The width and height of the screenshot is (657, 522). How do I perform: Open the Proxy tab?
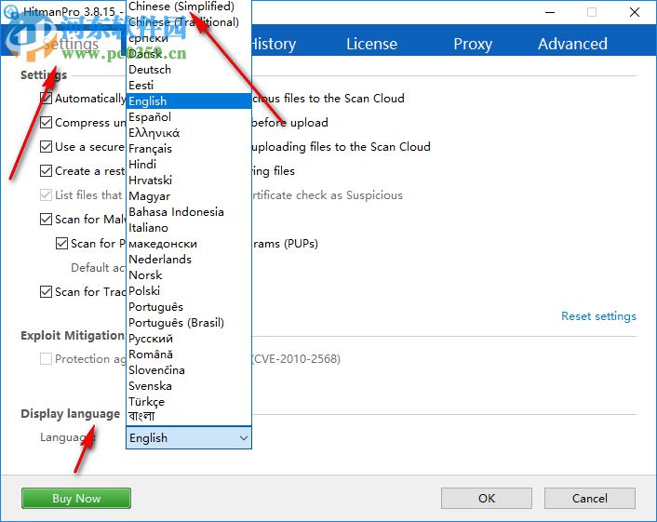[x=473, y=44]
